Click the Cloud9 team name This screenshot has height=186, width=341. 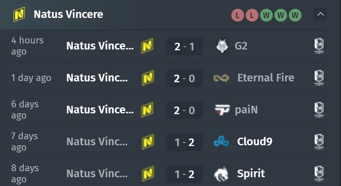click(254, 141)
